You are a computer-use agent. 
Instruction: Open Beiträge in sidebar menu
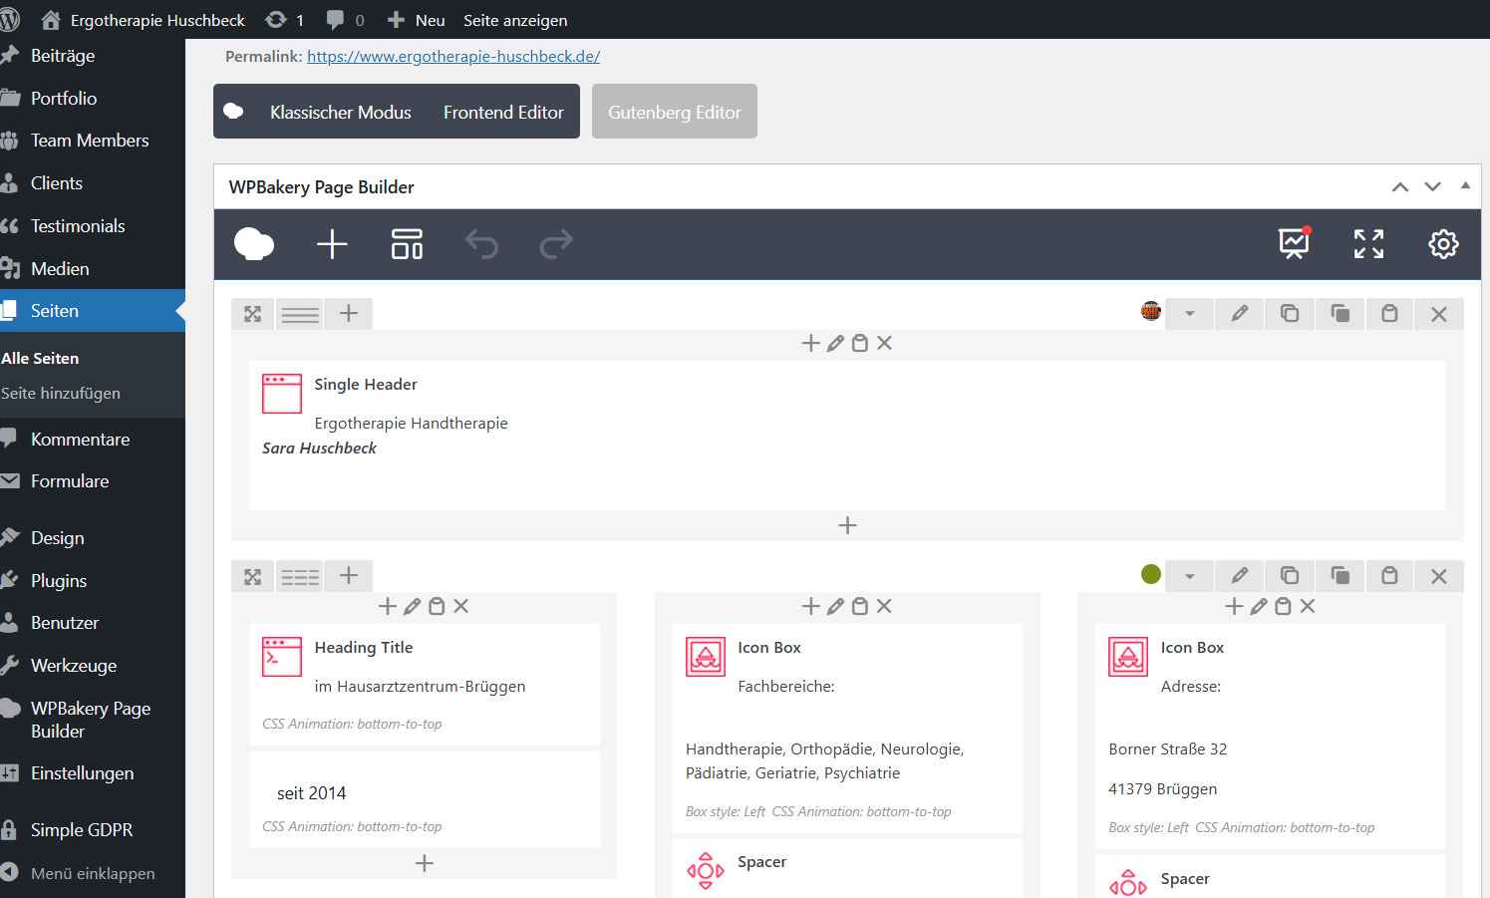(63, 56)
